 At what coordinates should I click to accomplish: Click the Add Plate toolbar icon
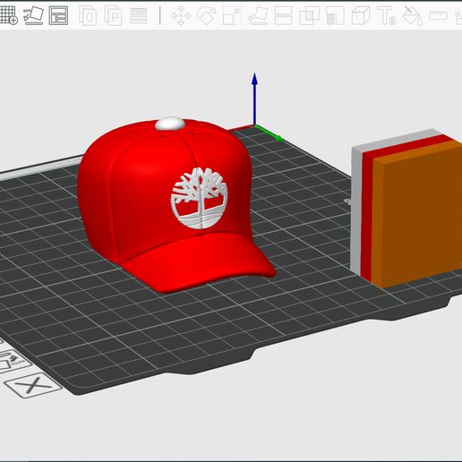pyautogui.click(x=8, y=15)
